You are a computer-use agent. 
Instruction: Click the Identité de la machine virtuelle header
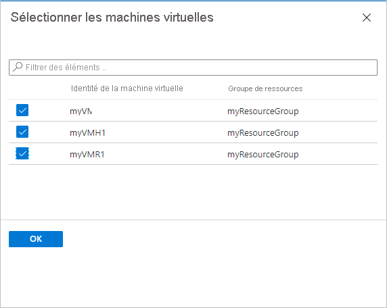point(127,88)
